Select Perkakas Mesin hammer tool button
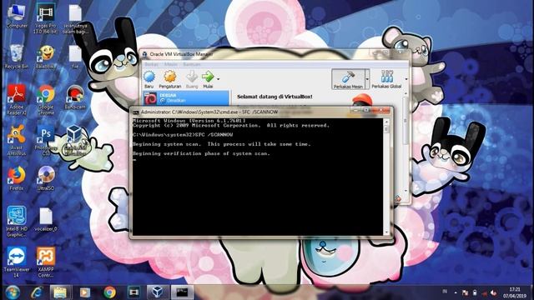The image size is (534, 300). coord(348,79)
